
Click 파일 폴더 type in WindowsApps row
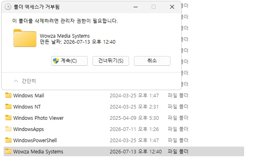178,129
